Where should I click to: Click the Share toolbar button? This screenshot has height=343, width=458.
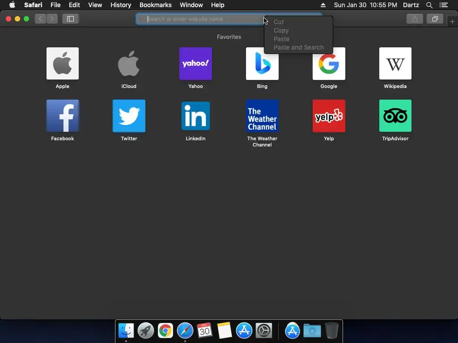click(415, 19)
